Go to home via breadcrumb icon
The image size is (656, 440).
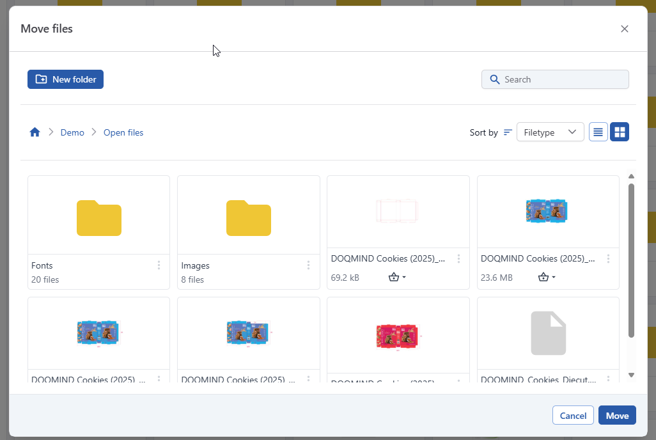coord(35,132)
